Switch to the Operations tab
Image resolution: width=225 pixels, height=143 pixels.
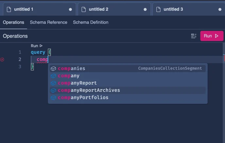(13, 22)
